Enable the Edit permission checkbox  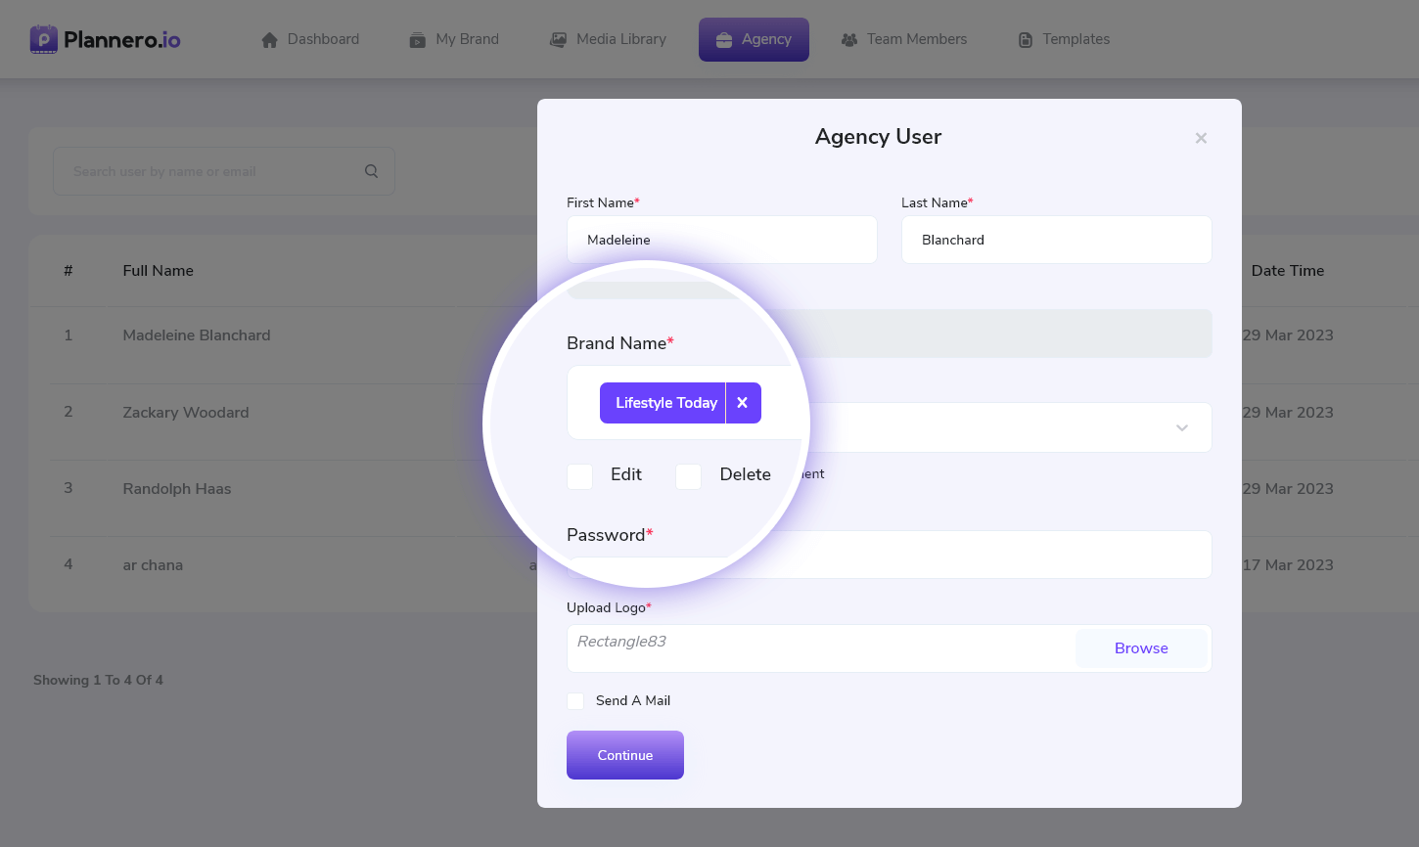[x=580, y=476]
